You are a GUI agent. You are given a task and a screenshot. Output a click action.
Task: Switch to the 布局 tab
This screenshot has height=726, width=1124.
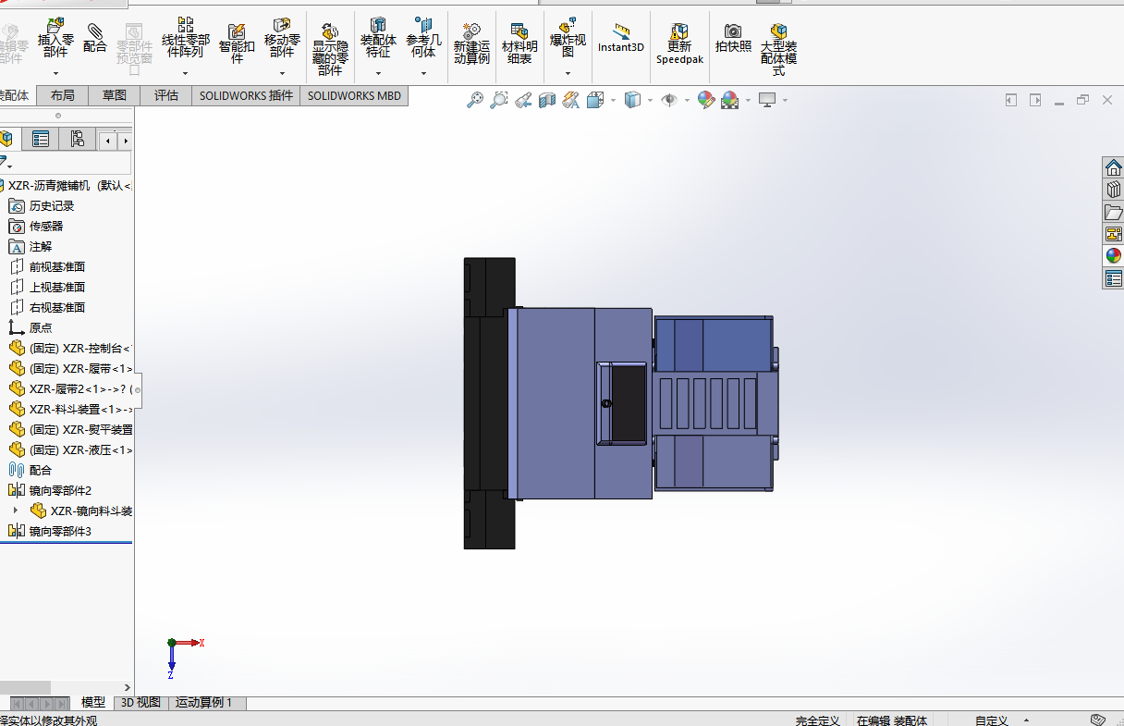[63, 96]
